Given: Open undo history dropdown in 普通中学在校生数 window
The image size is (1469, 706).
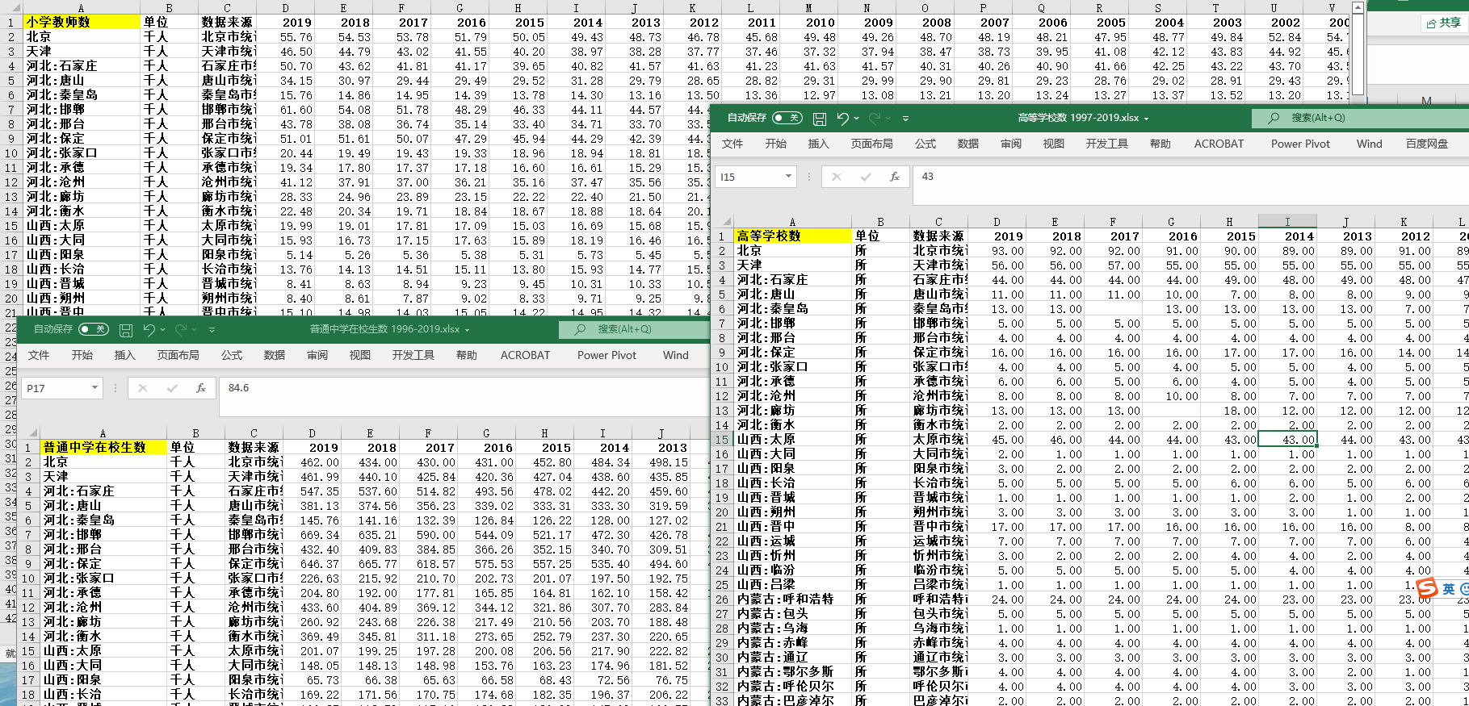Looking at the screenshot, I should tap(162, 330).
